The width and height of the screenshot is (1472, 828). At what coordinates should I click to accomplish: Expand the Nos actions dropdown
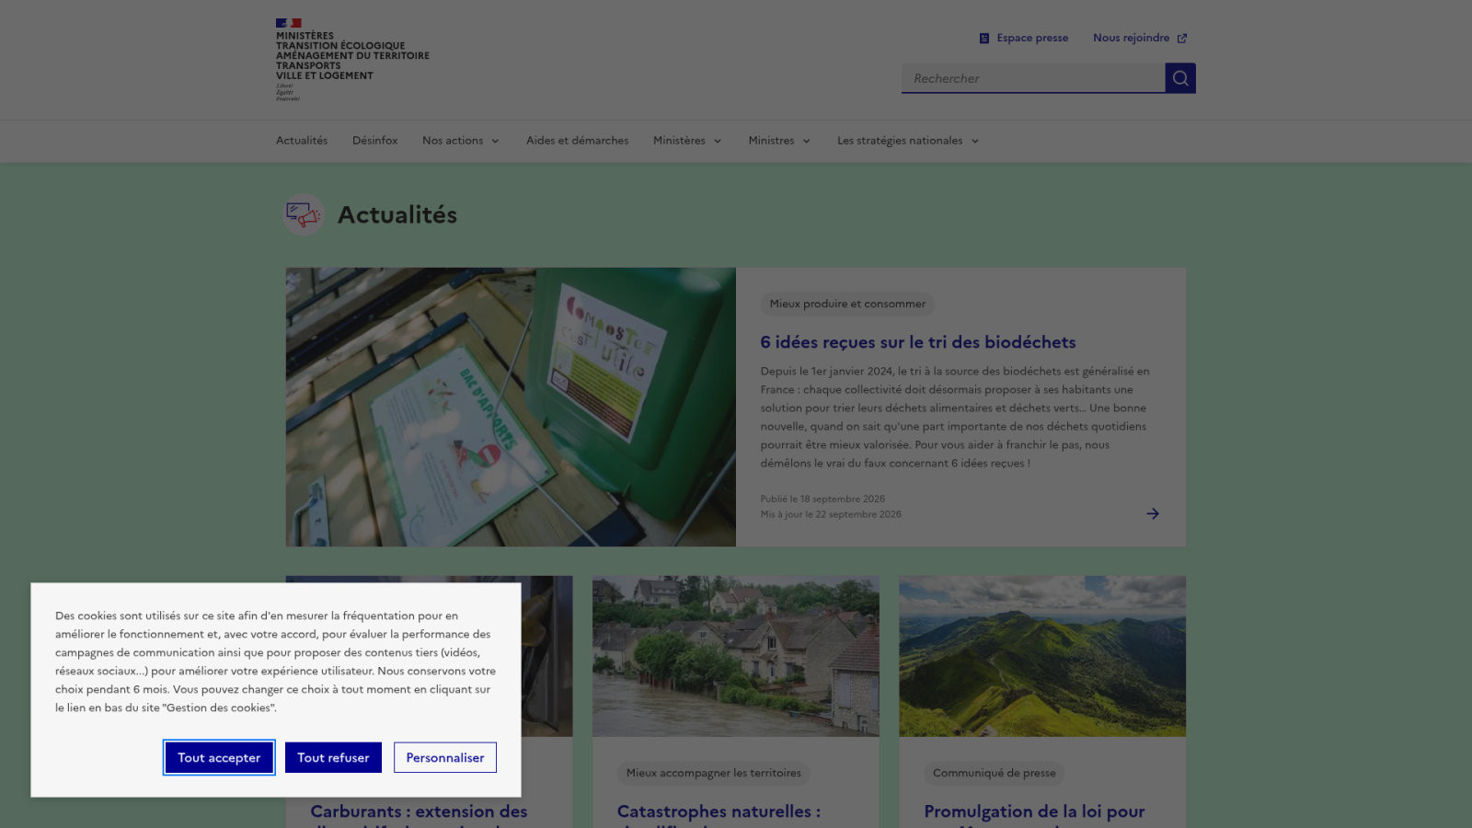tap(461, 141)
